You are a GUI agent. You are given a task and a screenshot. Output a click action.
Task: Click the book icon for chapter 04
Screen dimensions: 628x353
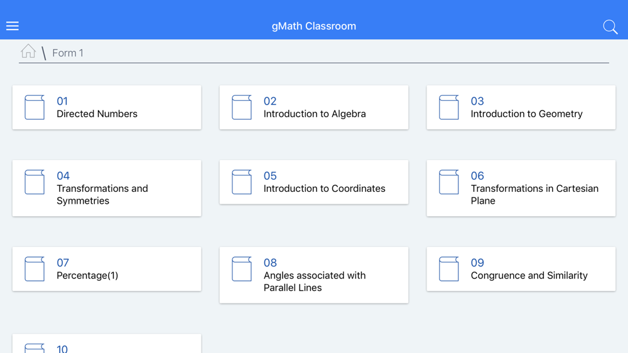(x=35, y=182)
